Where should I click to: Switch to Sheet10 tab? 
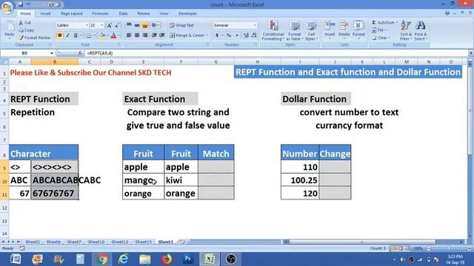(x=96, y=242)
